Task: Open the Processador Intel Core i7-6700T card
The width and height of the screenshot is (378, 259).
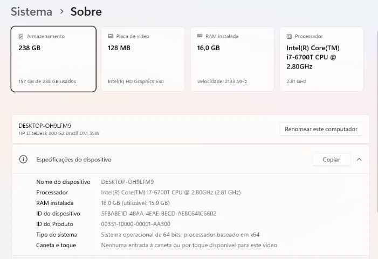Action: pos(321,59)
